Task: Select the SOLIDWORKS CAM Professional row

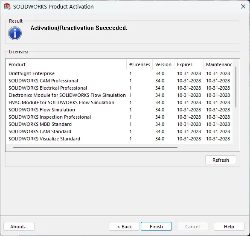Action: [119, 81]
